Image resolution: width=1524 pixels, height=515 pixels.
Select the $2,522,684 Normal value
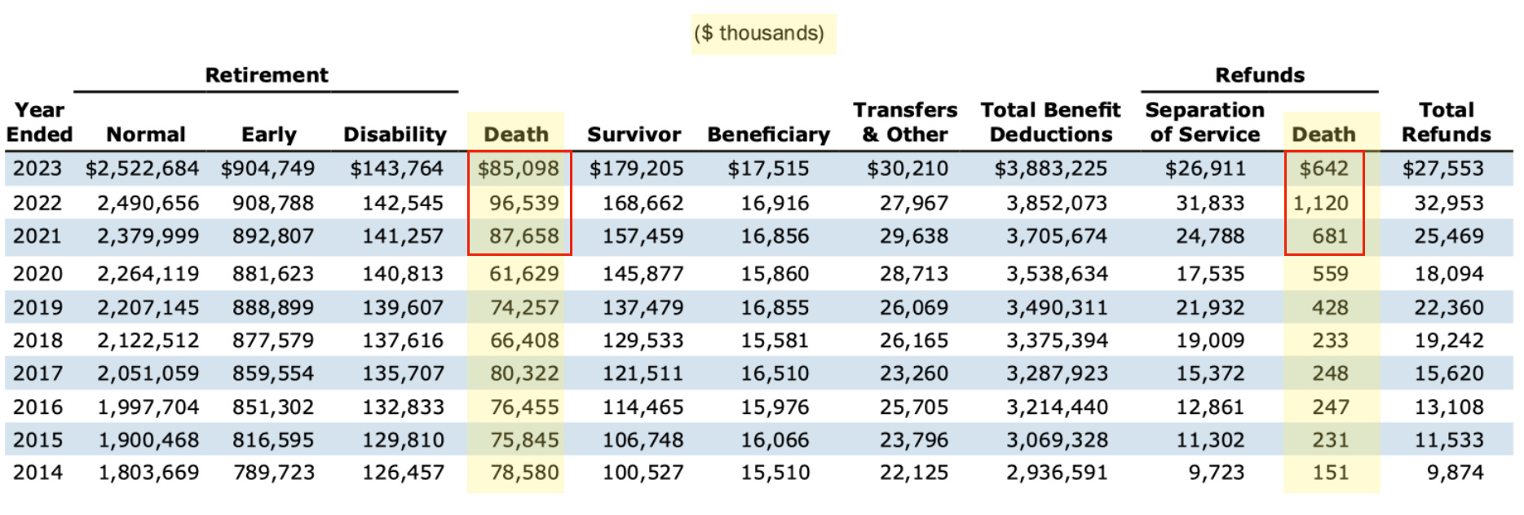[142, 169]
